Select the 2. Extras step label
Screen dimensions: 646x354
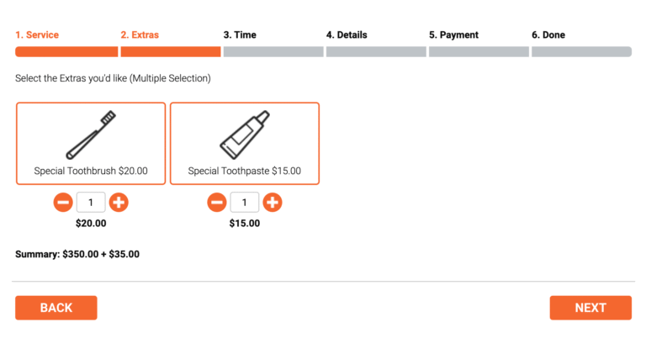pyautogui.click(x=140, y=35)
